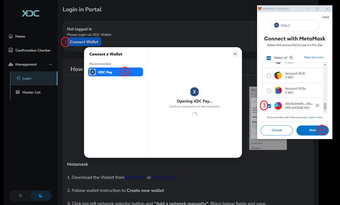Click the account list scrollbar

pos(325,107)
